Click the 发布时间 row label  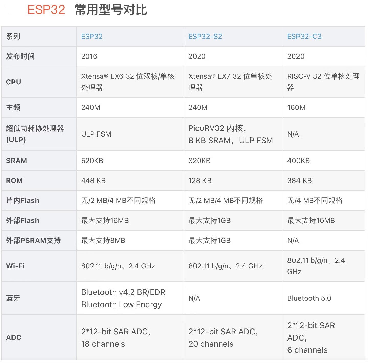pyautogui.click(x=19, y=56)
